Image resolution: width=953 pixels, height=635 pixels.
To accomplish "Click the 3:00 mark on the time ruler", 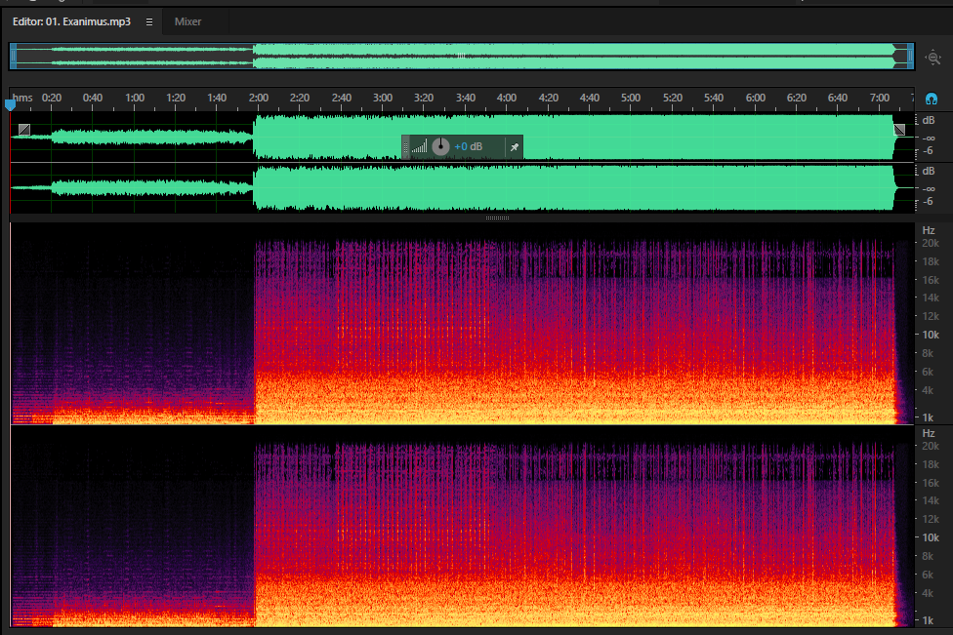I will pyautogui.click(x=383, y=98).
